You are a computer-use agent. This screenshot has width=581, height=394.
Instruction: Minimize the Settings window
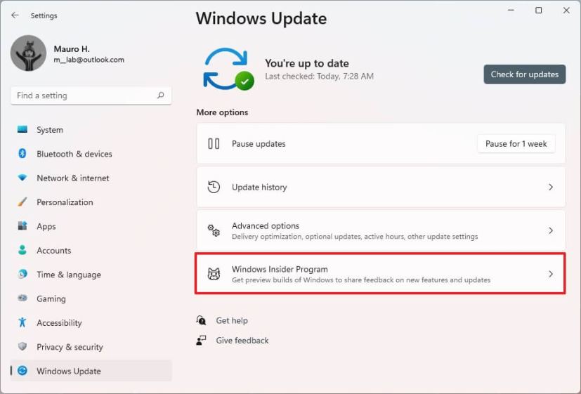point(511,11)
